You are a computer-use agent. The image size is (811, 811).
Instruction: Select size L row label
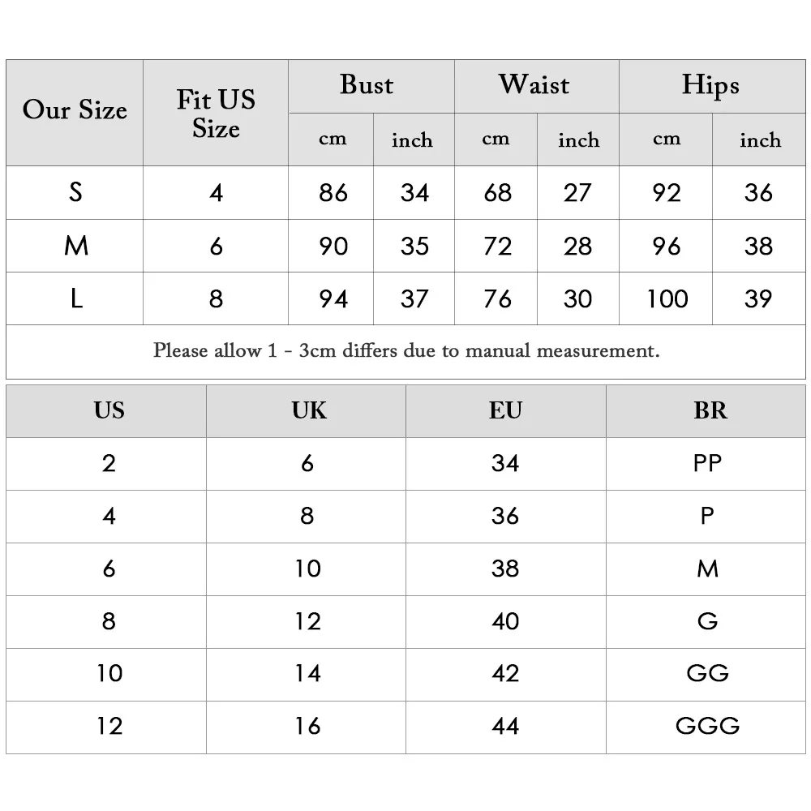point(75,298)
